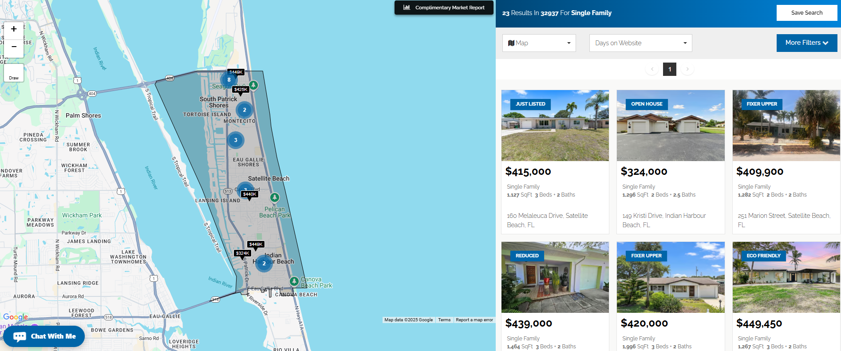Viewport: 841px width, 351px height.
Task: Click Seagull Park tree pin
Action: pyautogui.click(x=253, y=85)
